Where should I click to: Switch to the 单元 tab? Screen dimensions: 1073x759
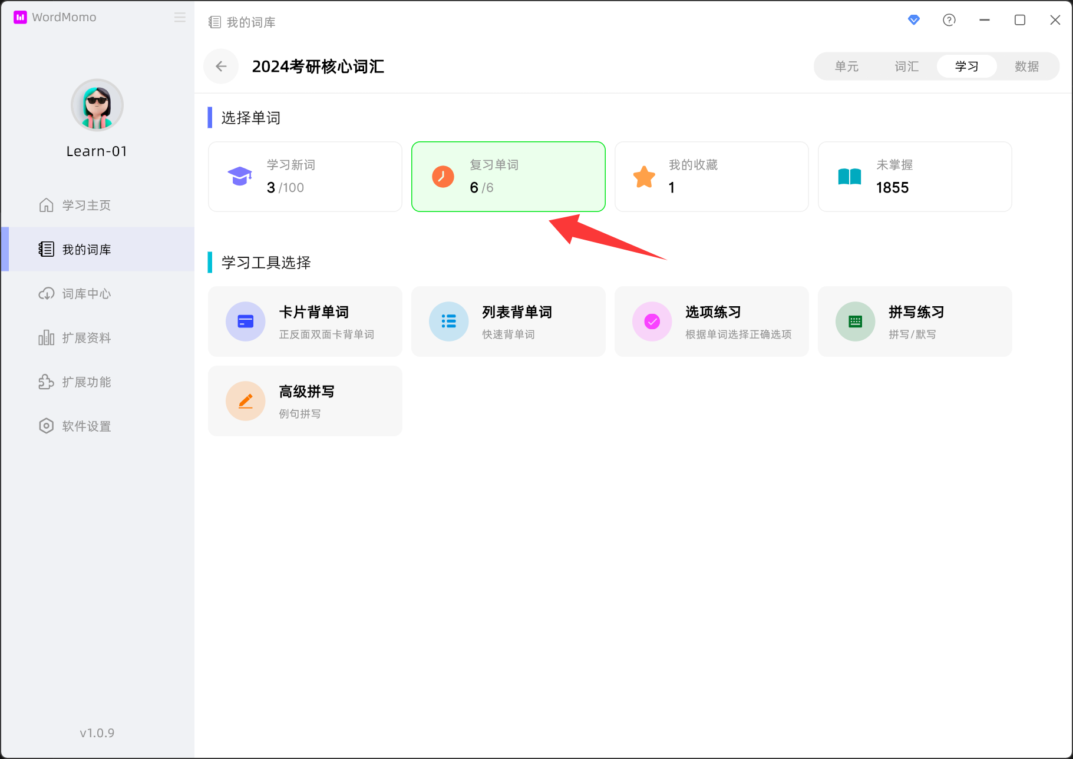point(847,67)
